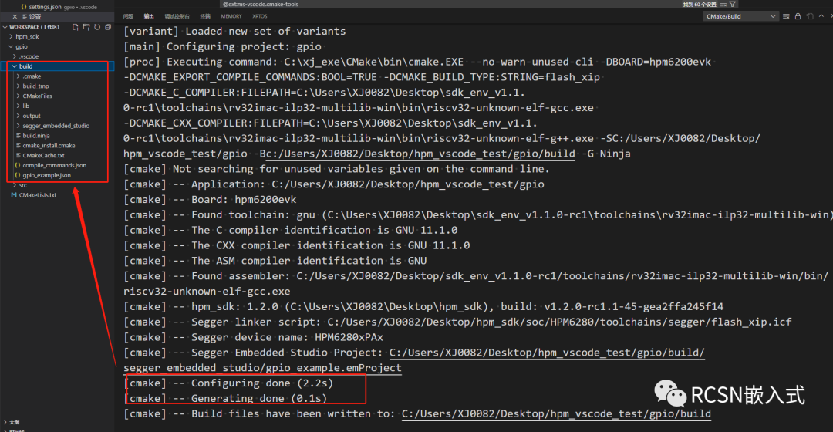The height and width of the screenshot is (432, 833).
Task: Collapse all folders with collapse icon
Action: point(109,27)
